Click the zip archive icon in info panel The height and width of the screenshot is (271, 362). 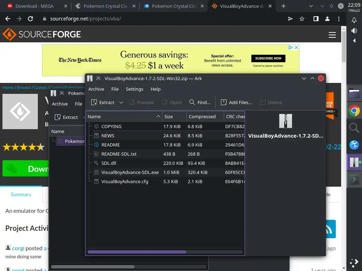click(x=286, y=121)
